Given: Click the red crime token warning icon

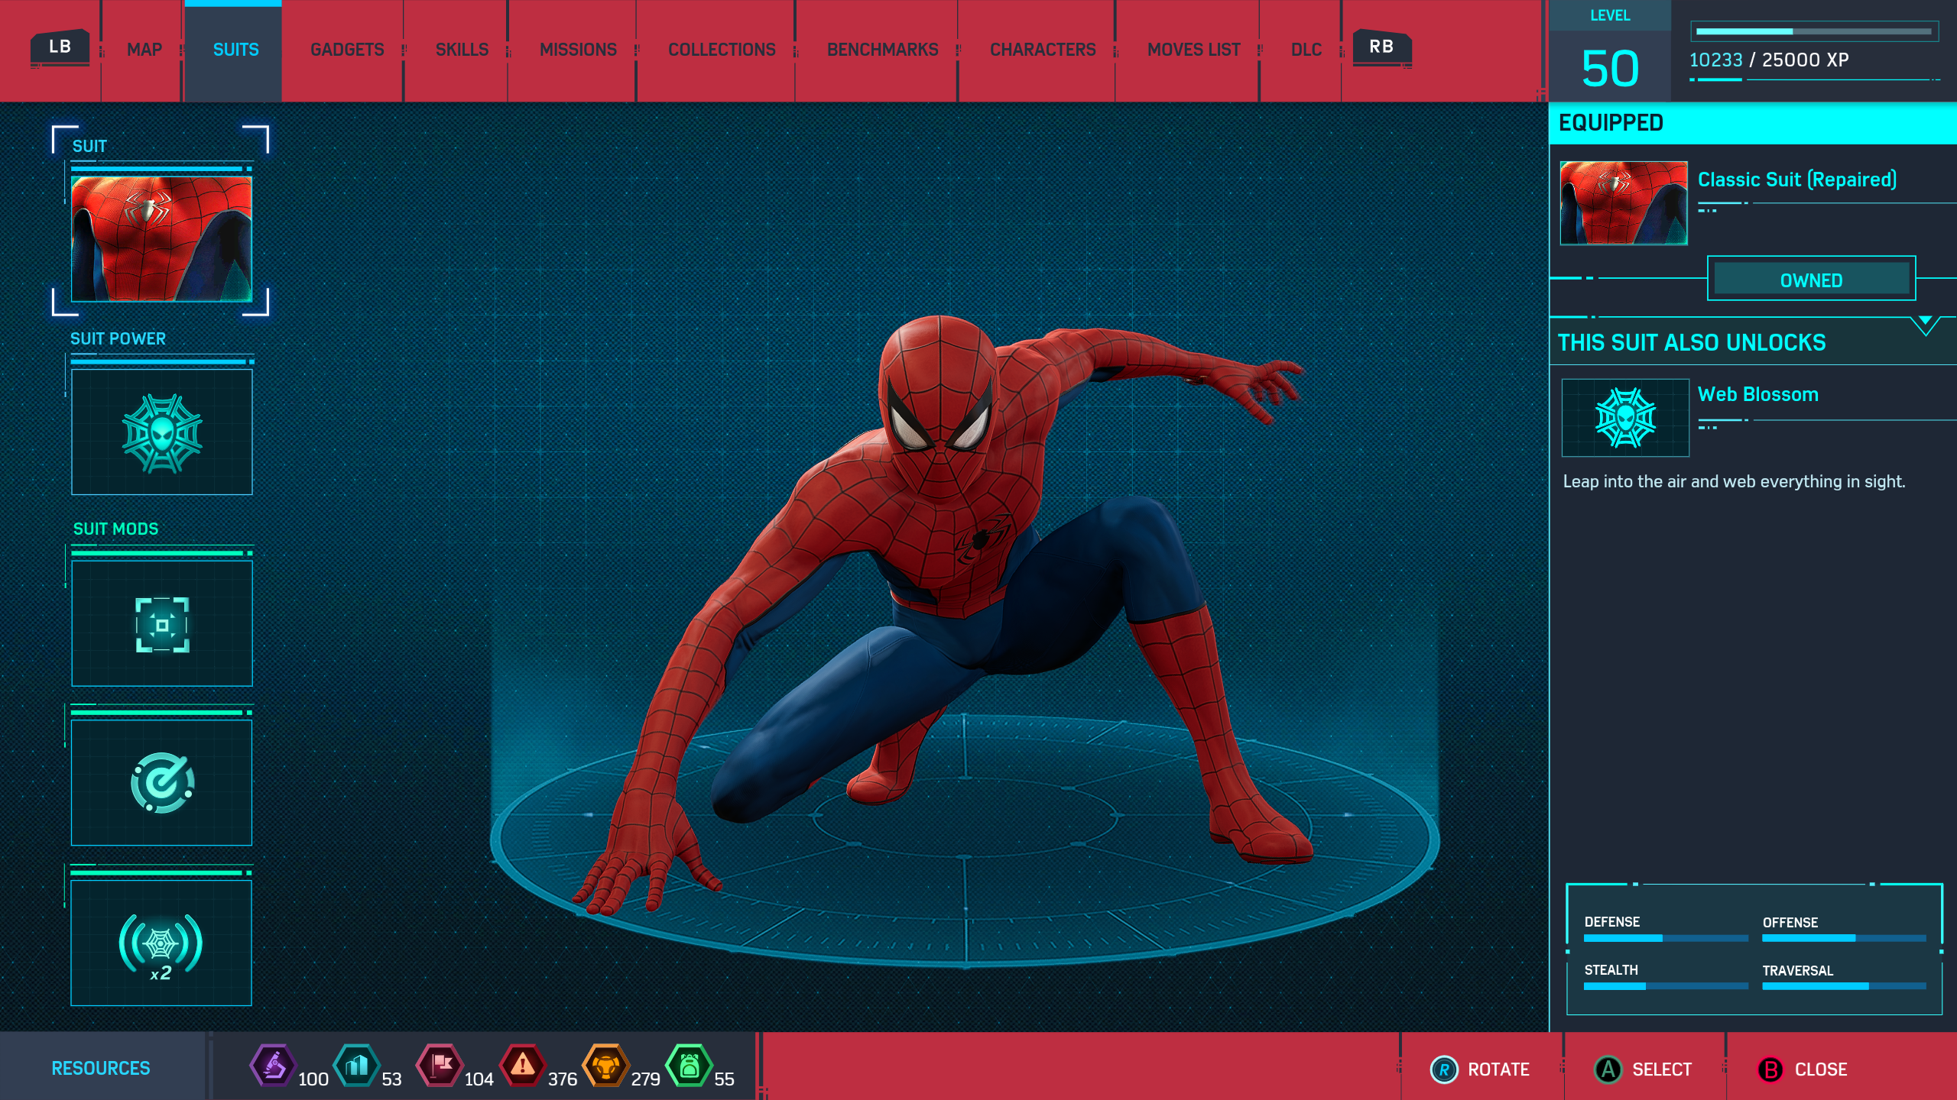Looking at the screenshot, I should 523,1066.
